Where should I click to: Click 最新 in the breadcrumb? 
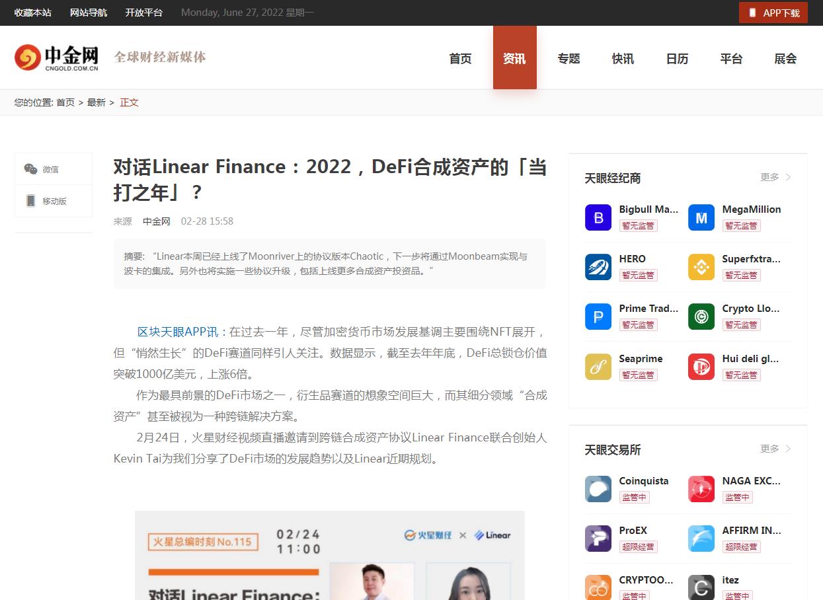pyautogui.click(x=97, y=102)
